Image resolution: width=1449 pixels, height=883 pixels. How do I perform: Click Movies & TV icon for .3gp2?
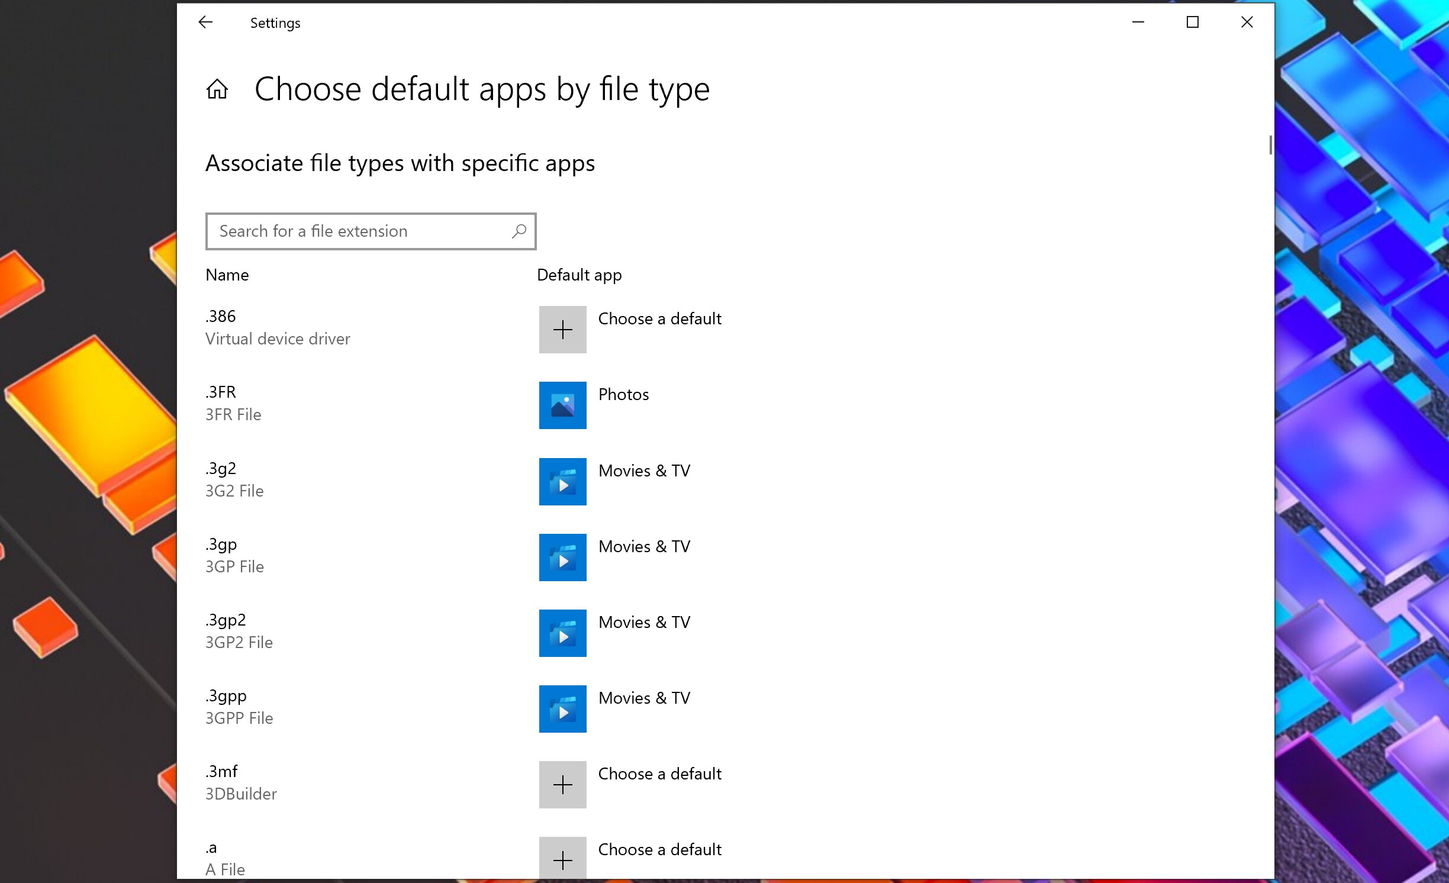[562, 633]
